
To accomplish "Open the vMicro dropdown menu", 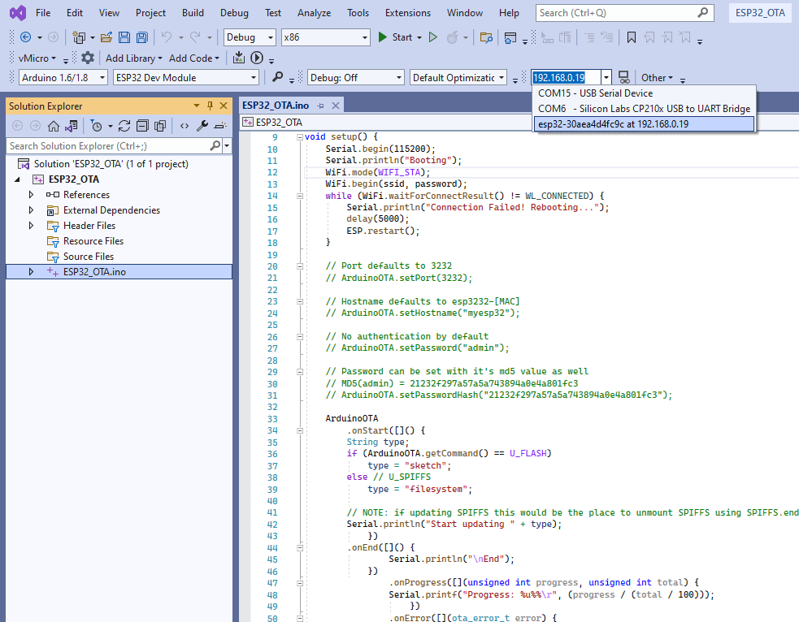I will pos(37,58).
